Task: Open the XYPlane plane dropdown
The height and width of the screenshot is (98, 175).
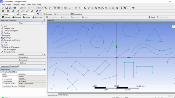Action: (15, 14)
